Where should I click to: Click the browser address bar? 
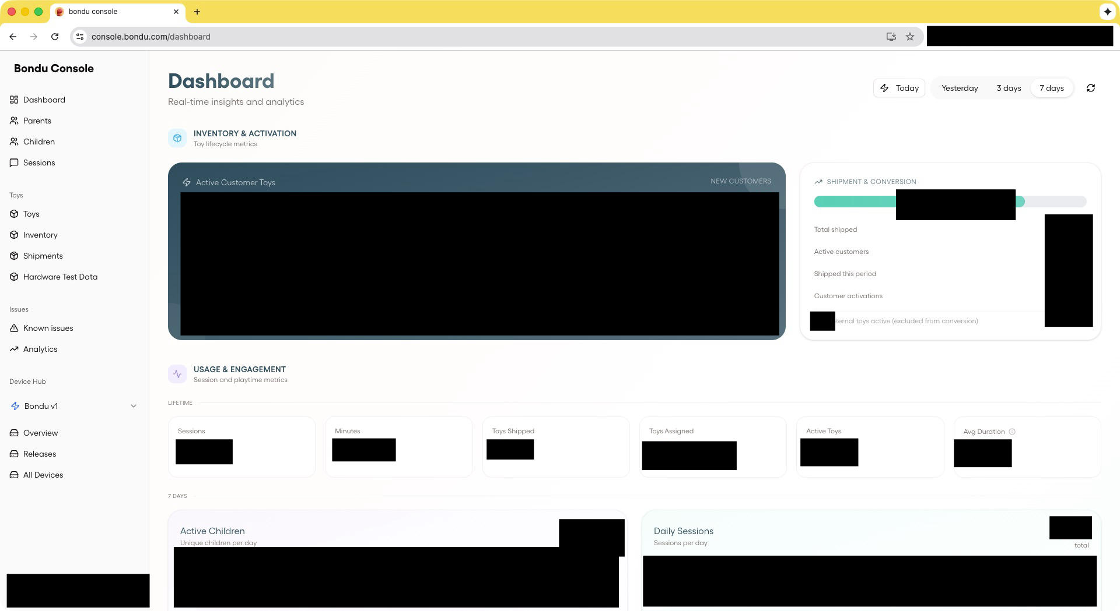[233, 36]
